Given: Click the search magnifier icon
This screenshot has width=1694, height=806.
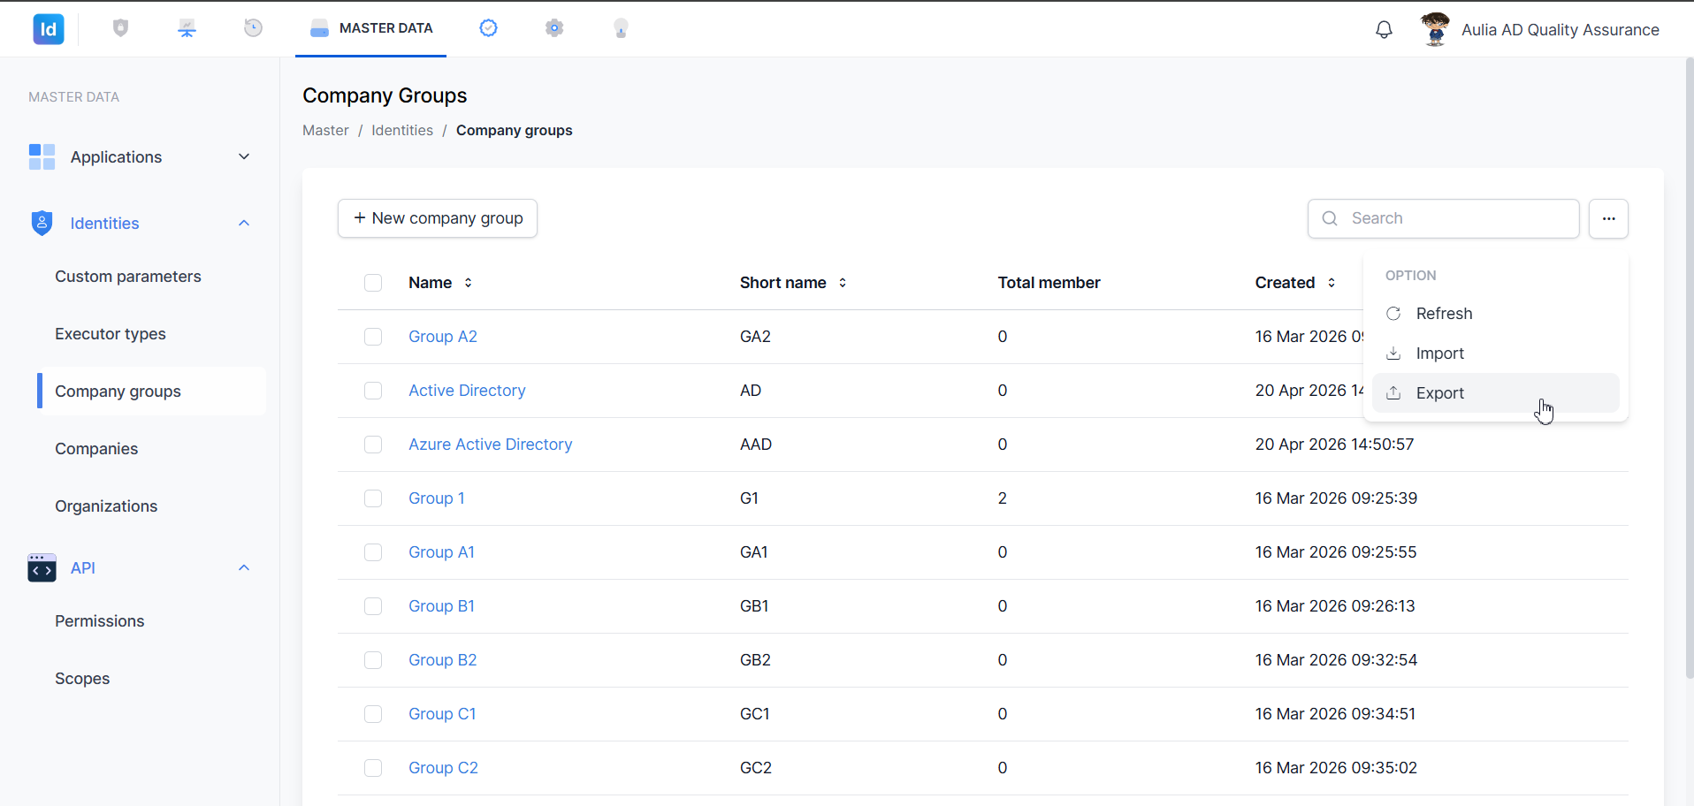Looking at the screenshot, I should tap(1330, 218).
